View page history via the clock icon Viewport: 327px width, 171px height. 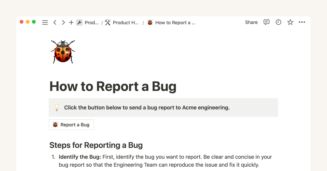click(x=278, y=22)
